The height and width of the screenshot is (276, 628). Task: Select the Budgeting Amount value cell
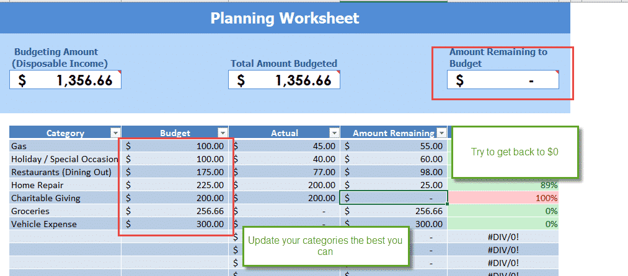pyautogui.click(x=65, y=80)
